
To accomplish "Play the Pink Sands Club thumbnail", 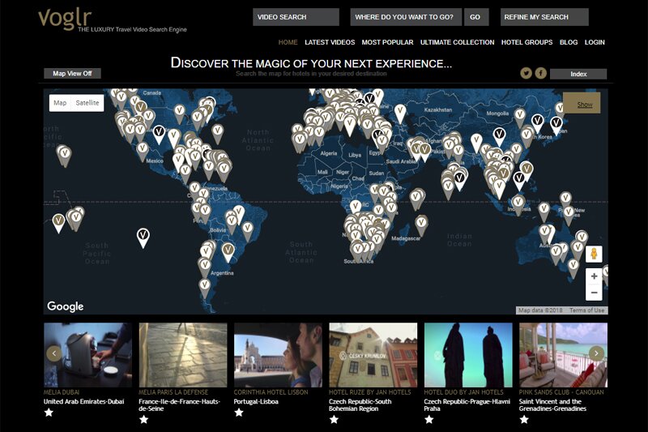I will [x=563, y=355].
